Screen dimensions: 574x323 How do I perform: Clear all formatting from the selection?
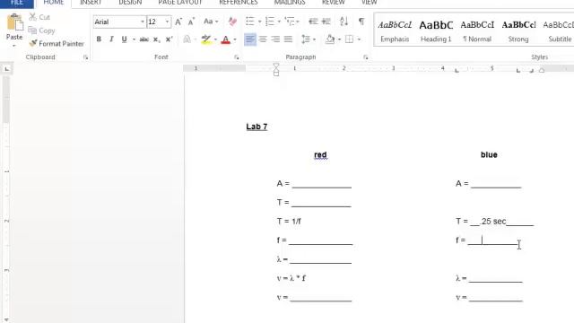tap(232, 22)
